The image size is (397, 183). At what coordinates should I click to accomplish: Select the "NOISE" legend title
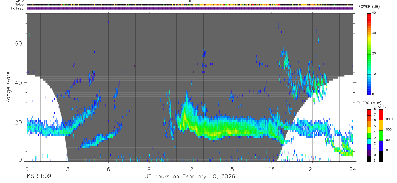pos(383,107)
